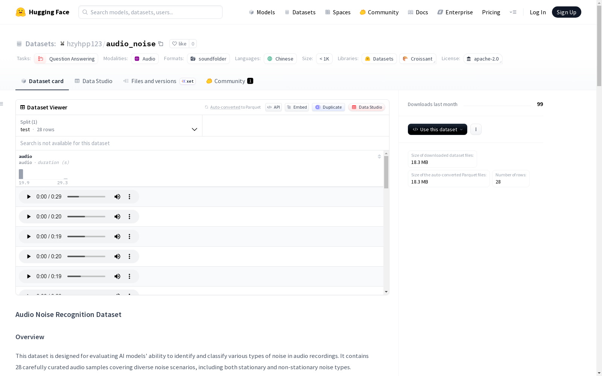Open the Split test dropdown

(x=109, y=126)
